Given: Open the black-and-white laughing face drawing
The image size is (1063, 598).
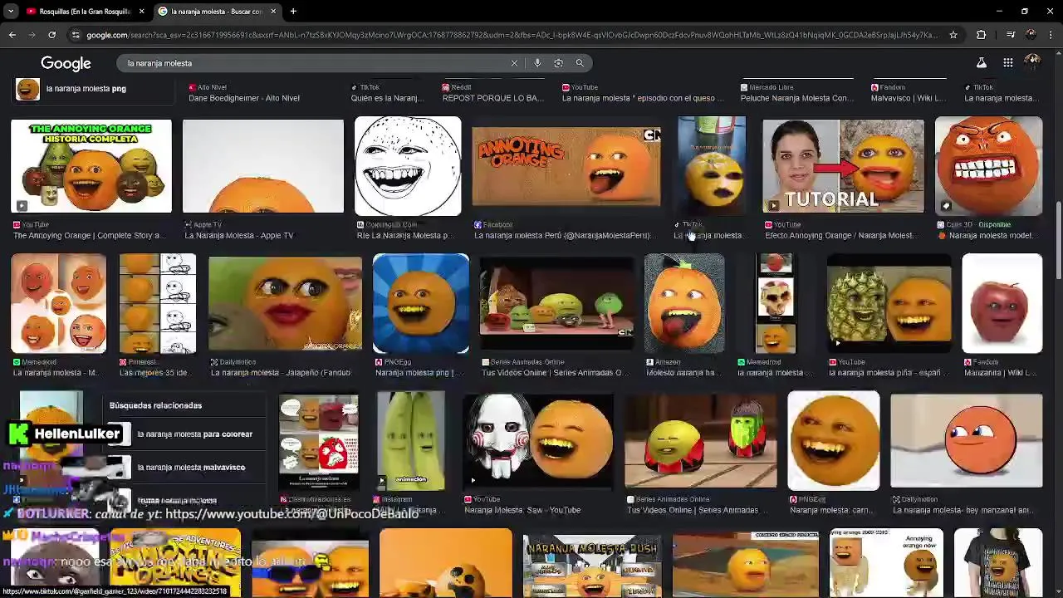Looking at the screenshot, I should point(408,166).
